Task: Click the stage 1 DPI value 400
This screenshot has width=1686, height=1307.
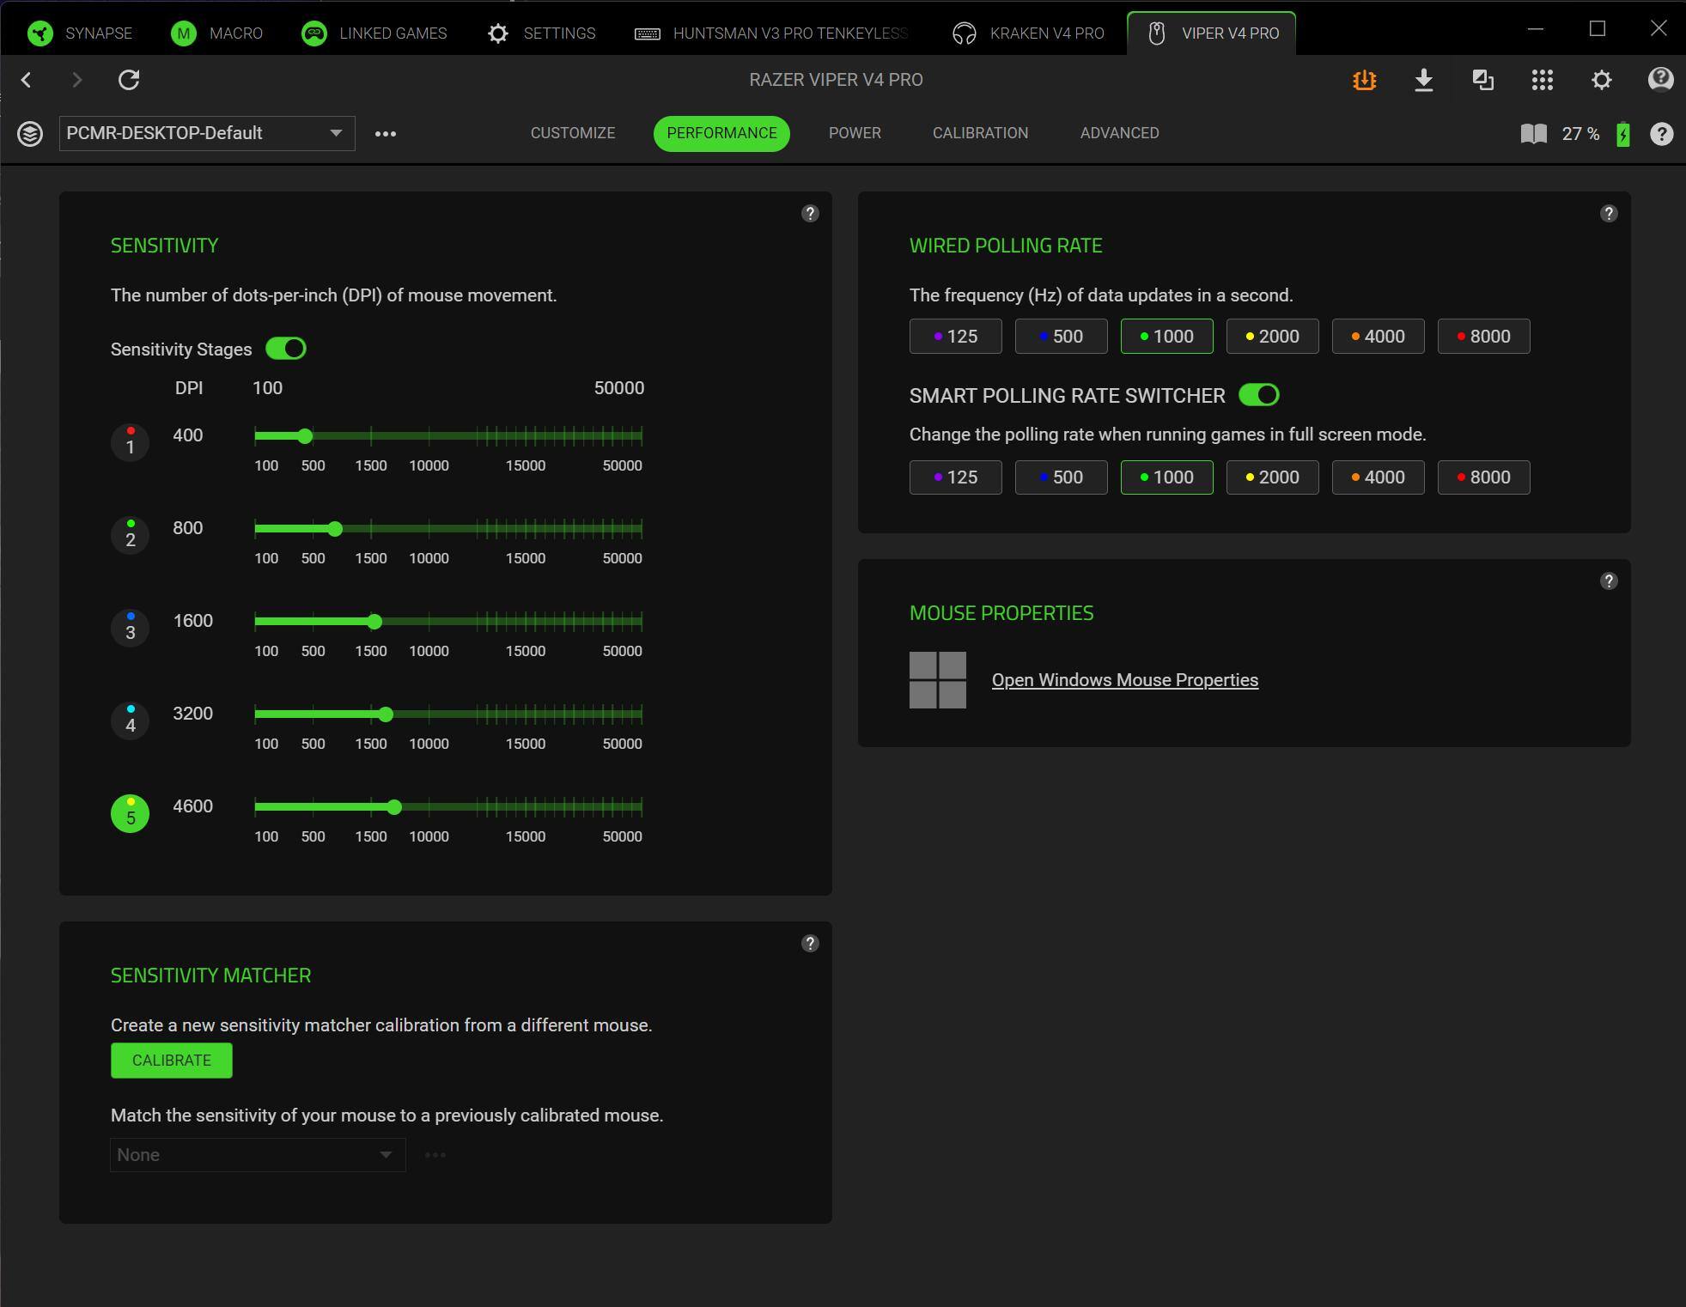Action: (x=188, y=435)
